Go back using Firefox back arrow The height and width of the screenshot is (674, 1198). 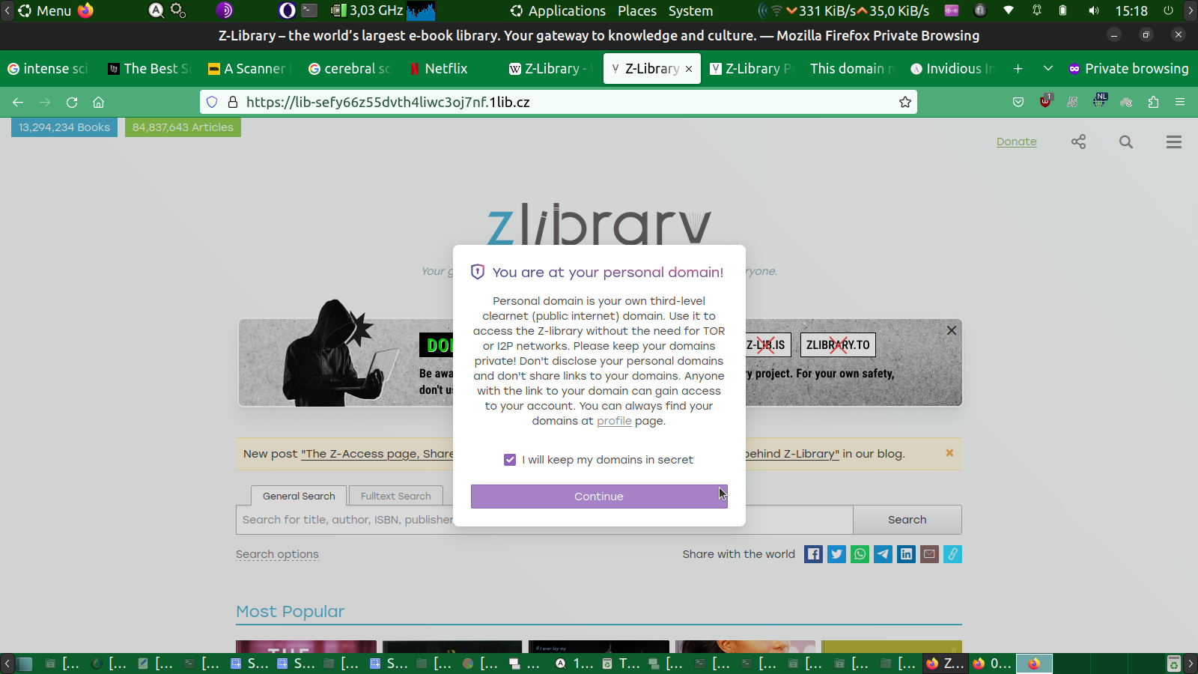pos(18,102)
